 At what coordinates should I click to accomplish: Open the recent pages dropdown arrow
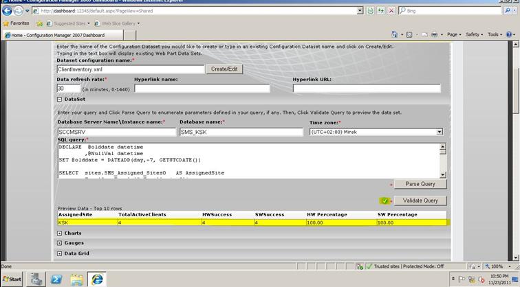[28, 11]
